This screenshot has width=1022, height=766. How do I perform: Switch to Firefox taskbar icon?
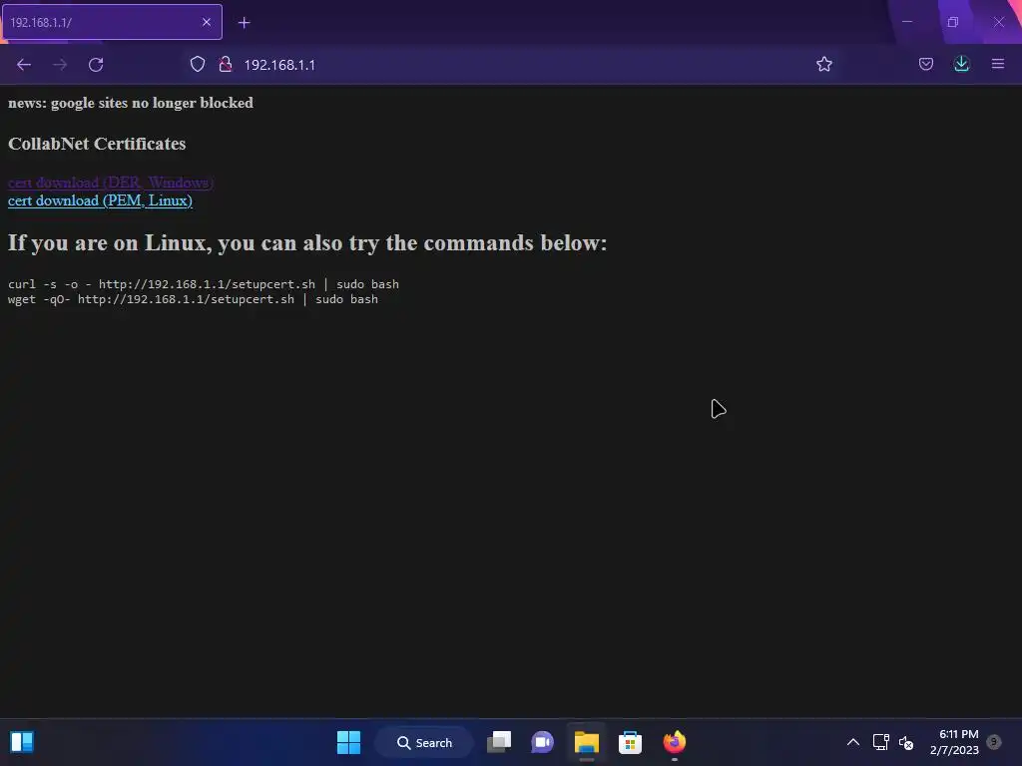pyautogui.click(x=675, y=742)
